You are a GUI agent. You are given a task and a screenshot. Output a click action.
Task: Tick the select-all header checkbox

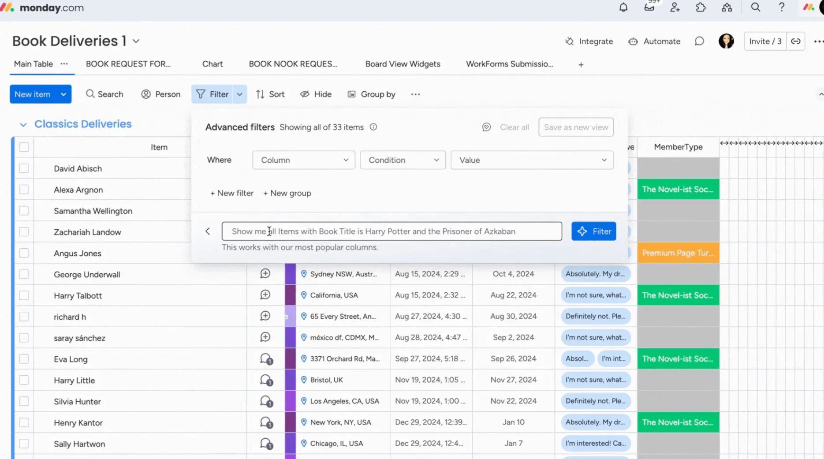[x=24, y=147]
